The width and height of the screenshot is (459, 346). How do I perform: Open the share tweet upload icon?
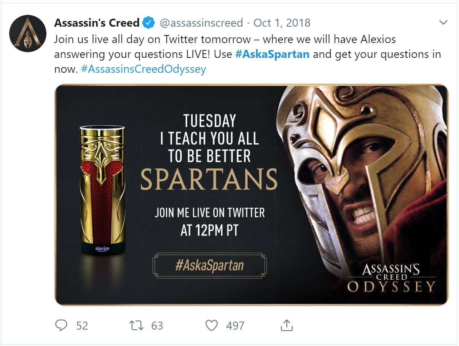pos(286,325)
